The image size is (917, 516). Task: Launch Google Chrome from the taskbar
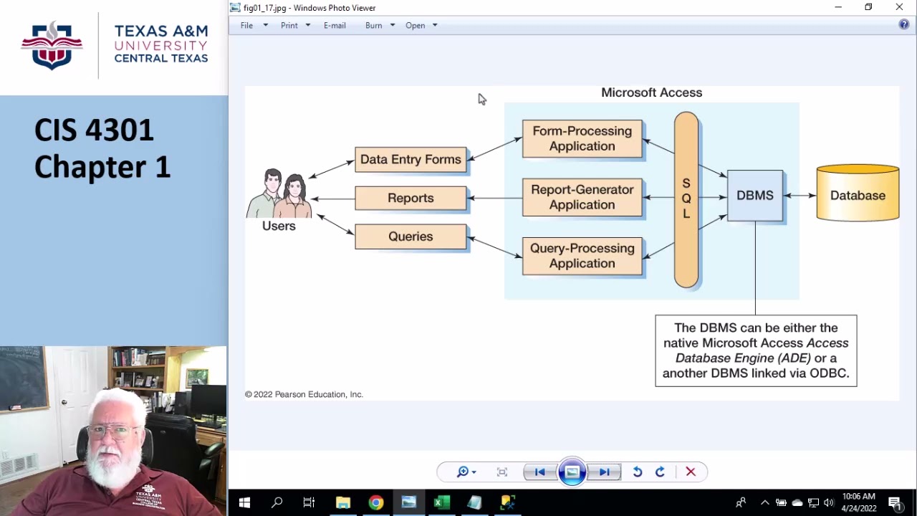tap(375, 502)
